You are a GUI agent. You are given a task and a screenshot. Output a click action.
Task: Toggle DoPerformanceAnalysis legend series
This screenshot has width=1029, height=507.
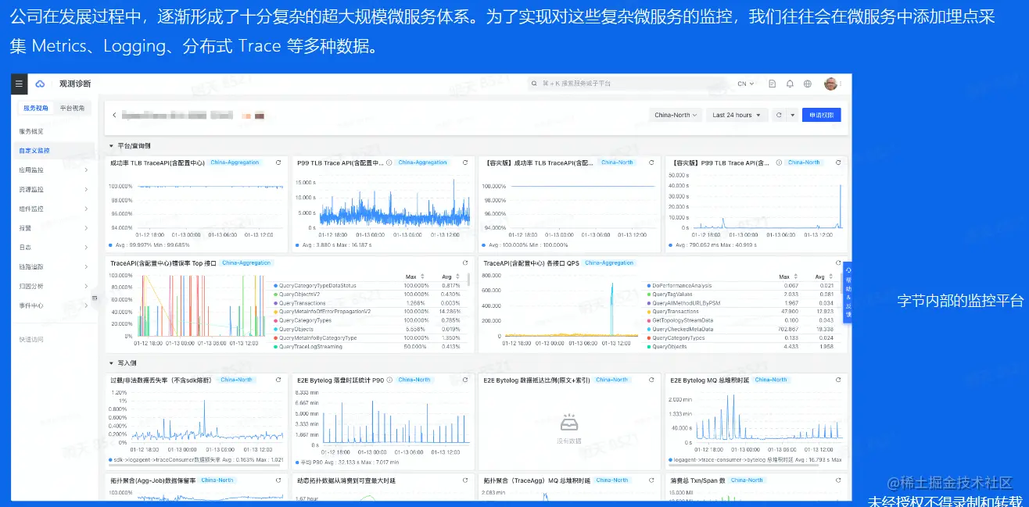tap(679, 285)
